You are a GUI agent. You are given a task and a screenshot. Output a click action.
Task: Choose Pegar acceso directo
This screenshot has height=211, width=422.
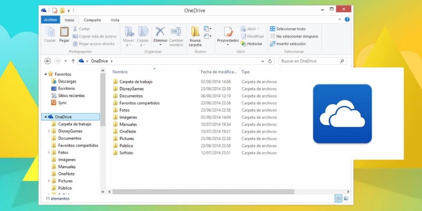(x=94, y=44)
